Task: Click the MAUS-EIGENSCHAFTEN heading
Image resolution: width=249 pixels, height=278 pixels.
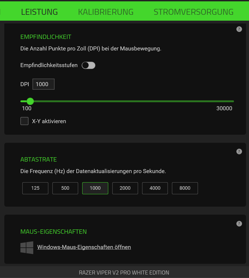Action: click(53, 232)
